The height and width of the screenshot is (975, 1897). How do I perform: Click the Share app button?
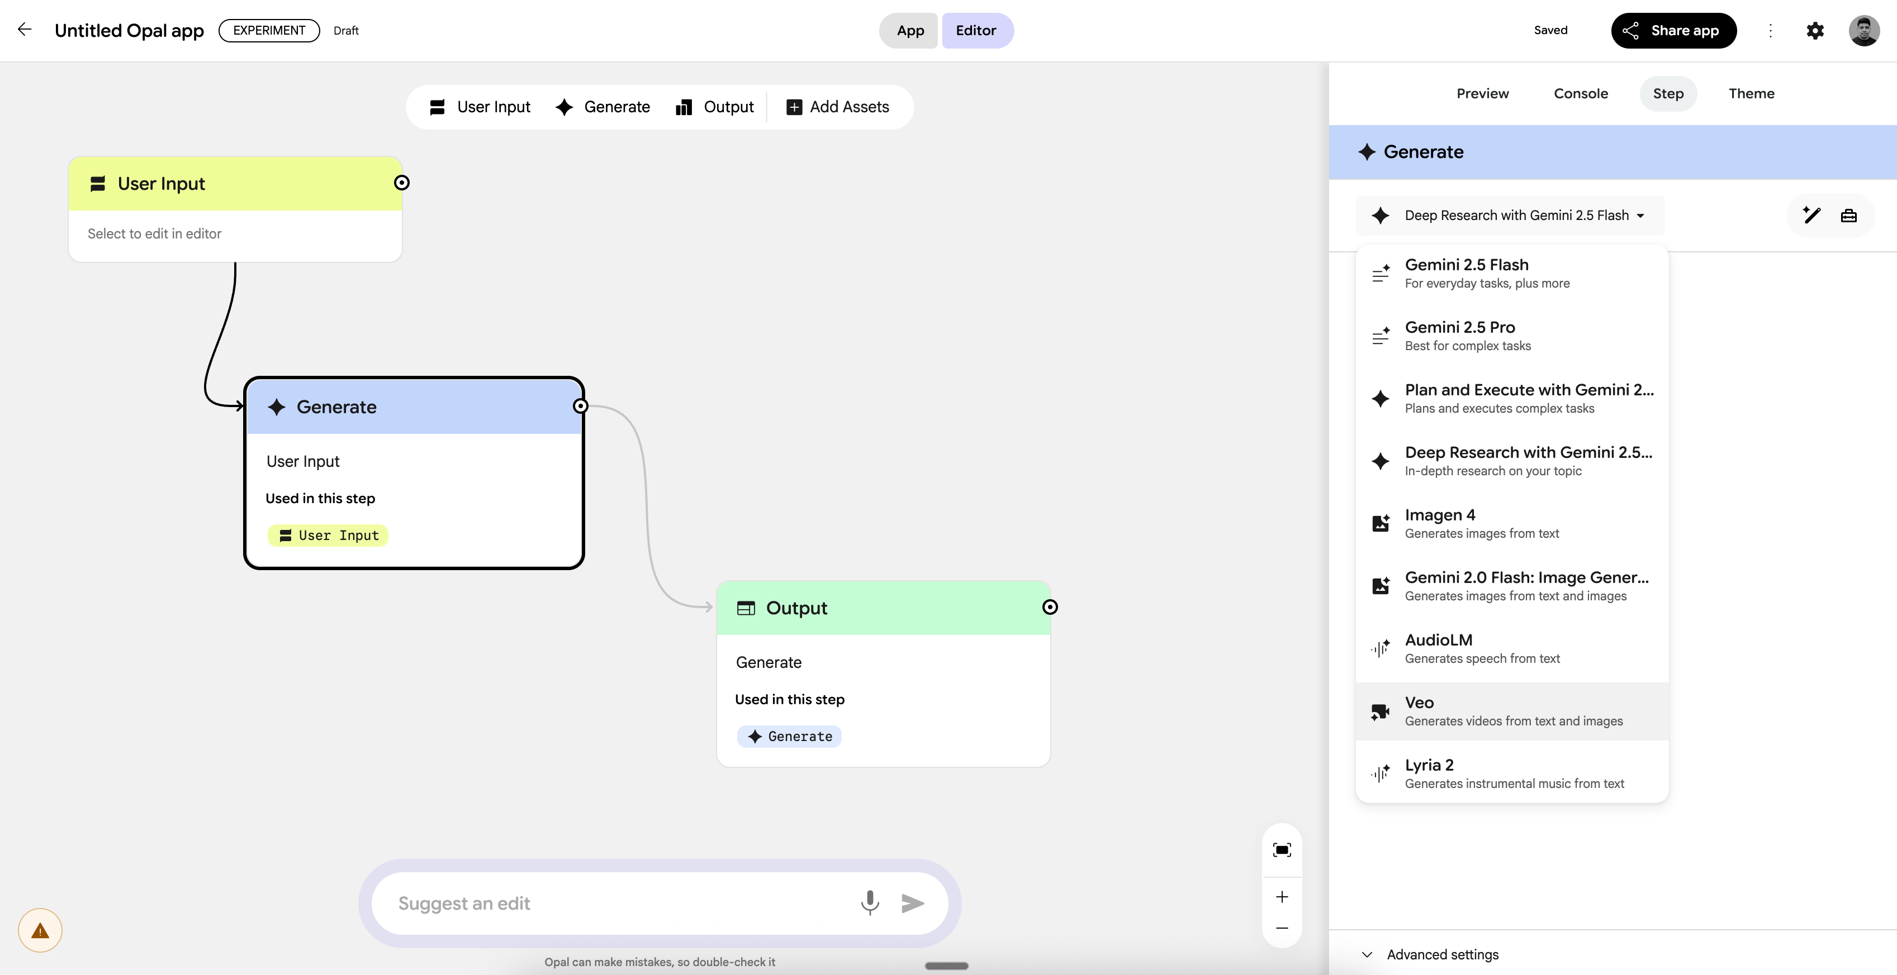(1673, 30)
